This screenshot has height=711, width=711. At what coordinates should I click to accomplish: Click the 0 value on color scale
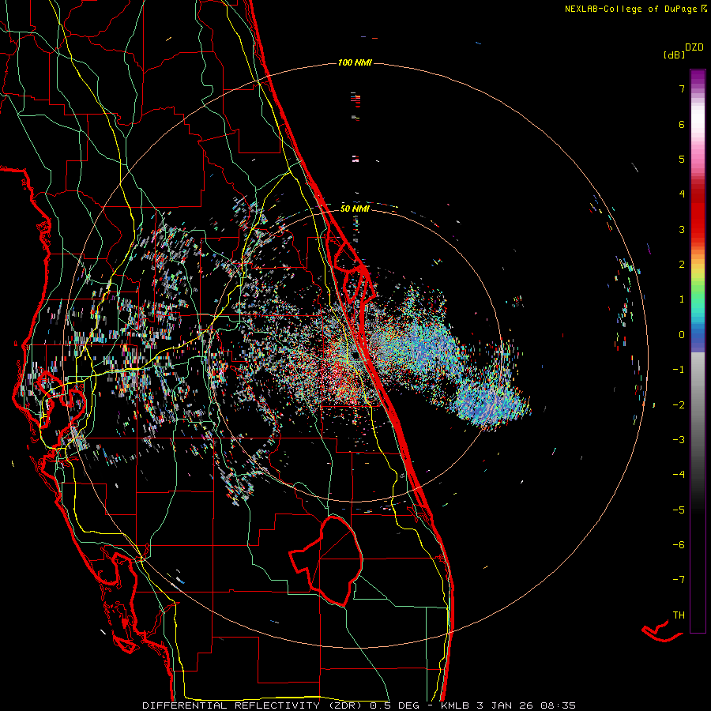682,335
